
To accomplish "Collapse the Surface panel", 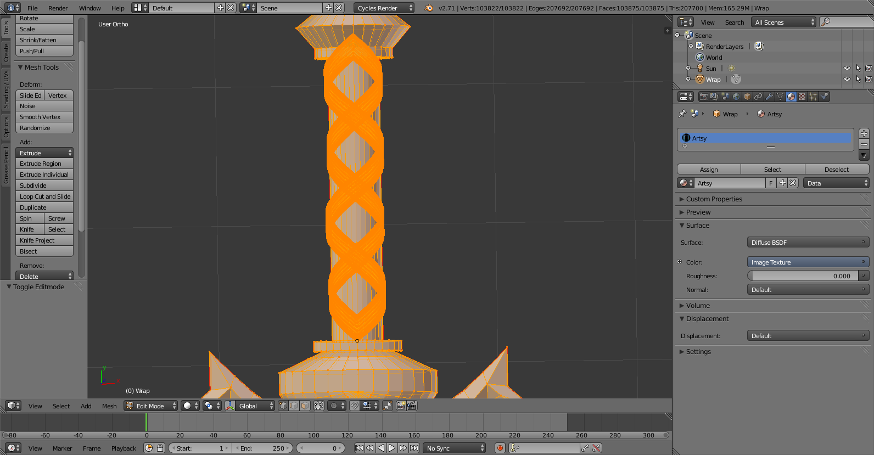I will click(x=697, y=225).
